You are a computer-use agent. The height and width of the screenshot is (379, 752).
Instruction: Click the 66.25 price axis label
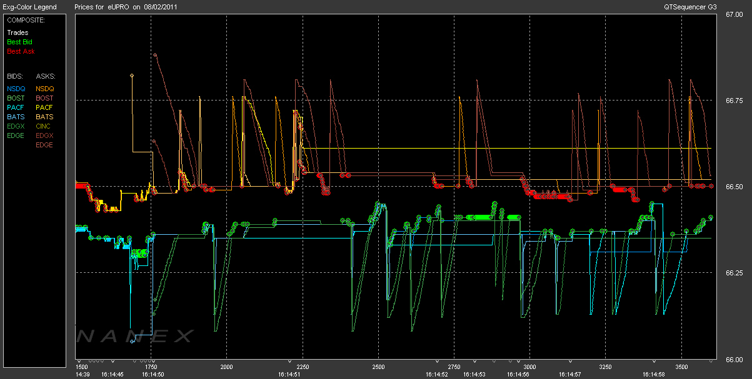pos(734,273)
